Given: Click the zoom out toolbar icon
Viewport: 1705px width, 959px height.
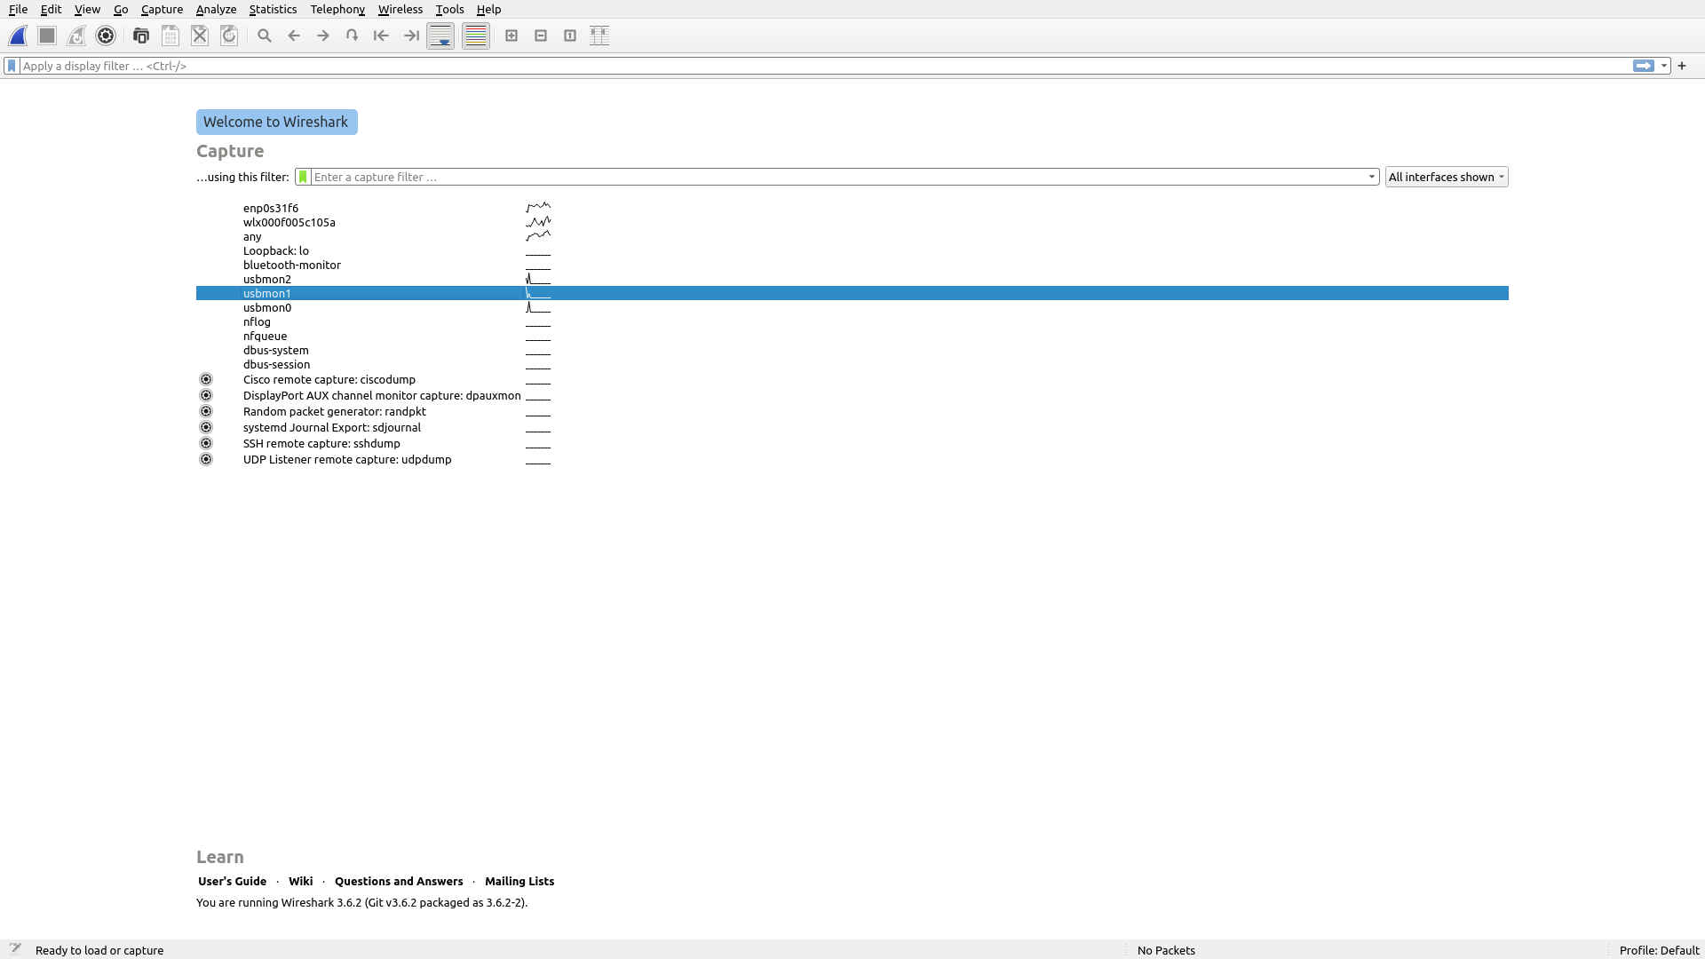Looking at the screenshot, I should point(541,36).
